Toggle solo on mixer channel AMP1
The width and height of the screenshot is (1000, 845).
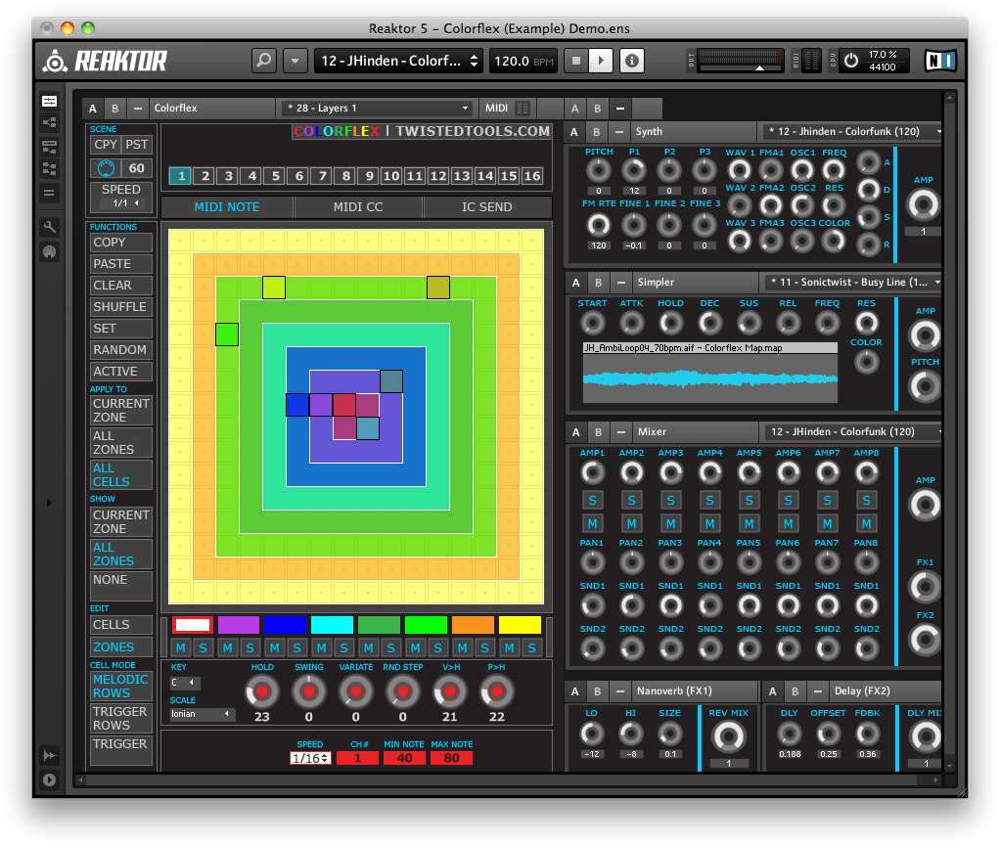click(592, 500)
